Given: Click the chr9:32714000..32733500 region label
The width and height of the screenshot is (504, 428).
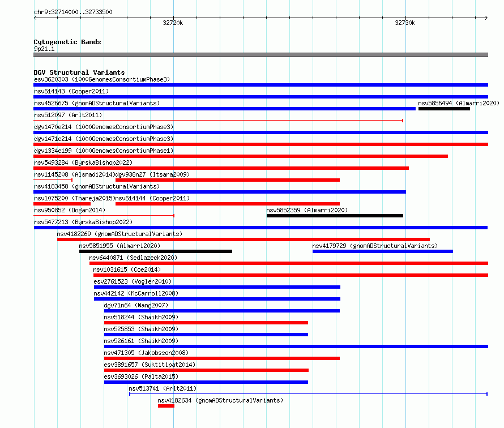Looking at the screenshot, I should 73,12.
